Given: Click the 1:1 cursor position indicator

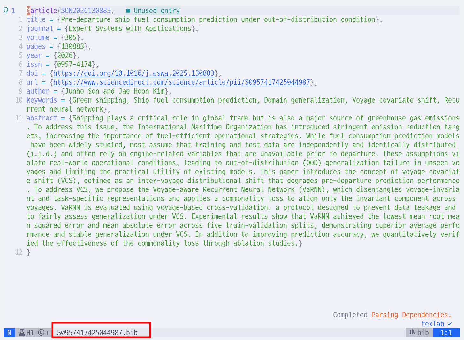Looking at the screenshot, I should point(446,333).
